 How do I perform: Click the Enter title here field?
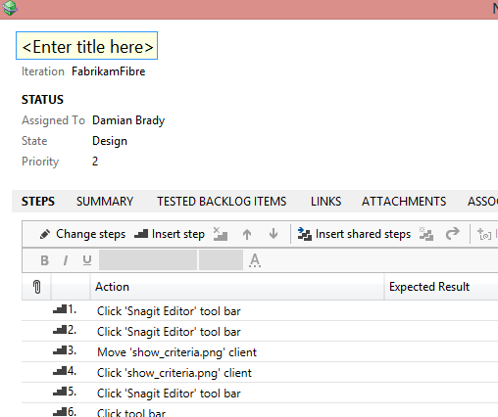click(x=87, y=46)
